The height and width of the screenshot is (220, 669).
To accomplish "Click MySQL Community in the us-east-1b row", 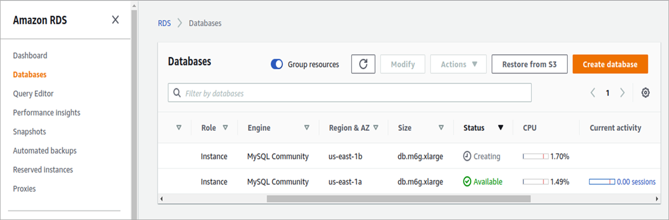I will pyautogui.click(x=278, y=156).
